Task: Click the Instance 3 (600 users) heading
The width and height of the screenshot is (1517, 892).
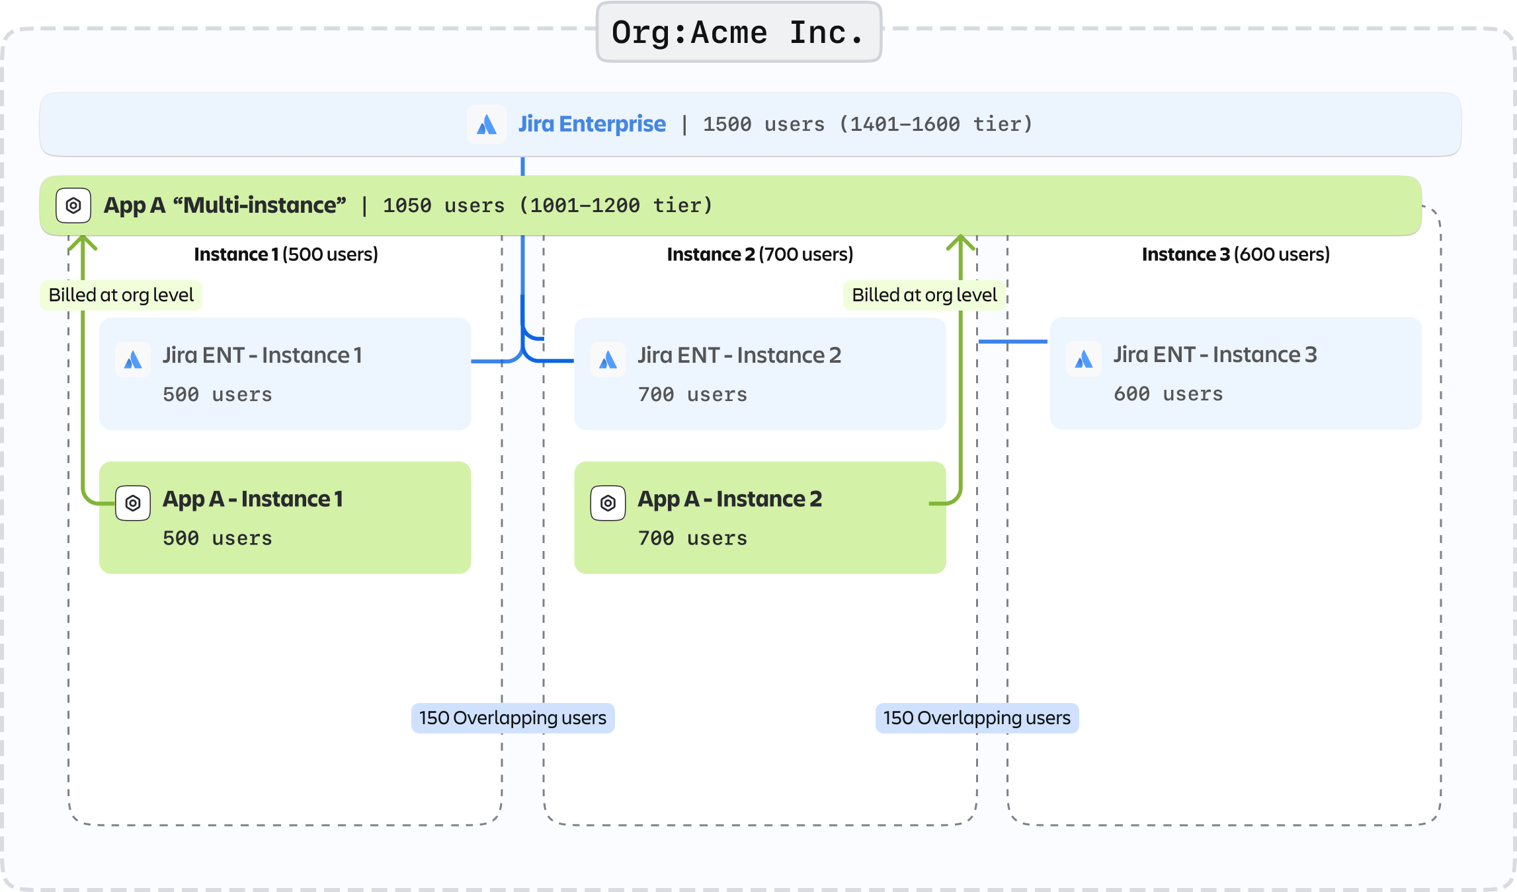Action: tap(1235, 254)
